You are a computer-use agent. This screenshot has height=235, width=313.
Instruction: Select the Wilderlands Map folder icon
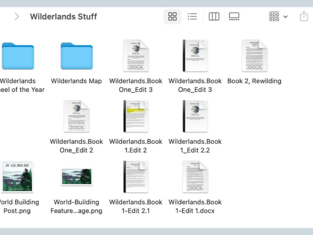coord(77,56)
